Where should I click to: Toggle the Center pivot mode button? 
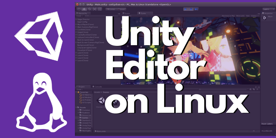111,9
